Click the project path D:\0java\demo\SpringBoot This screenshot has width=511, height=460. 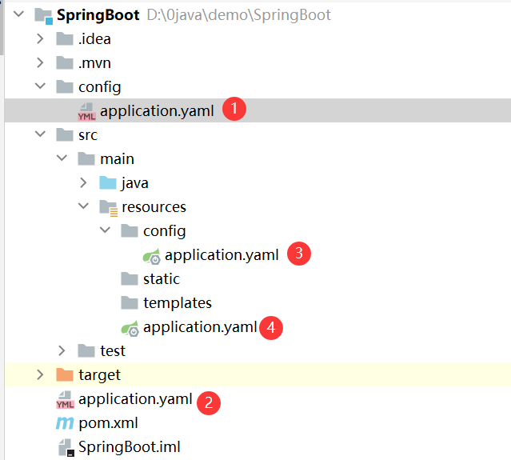point(239,15)
